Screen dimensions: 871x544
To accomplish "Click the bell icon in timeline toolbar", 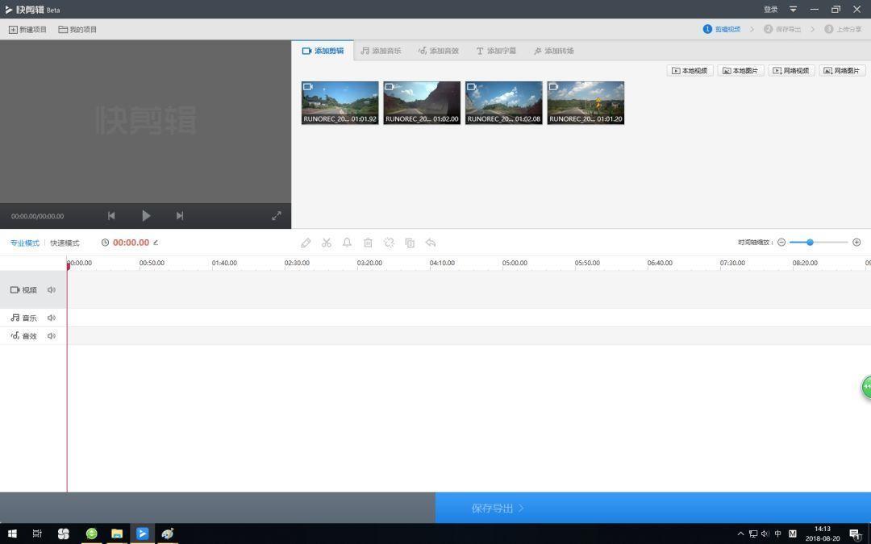I will [347, 243].
